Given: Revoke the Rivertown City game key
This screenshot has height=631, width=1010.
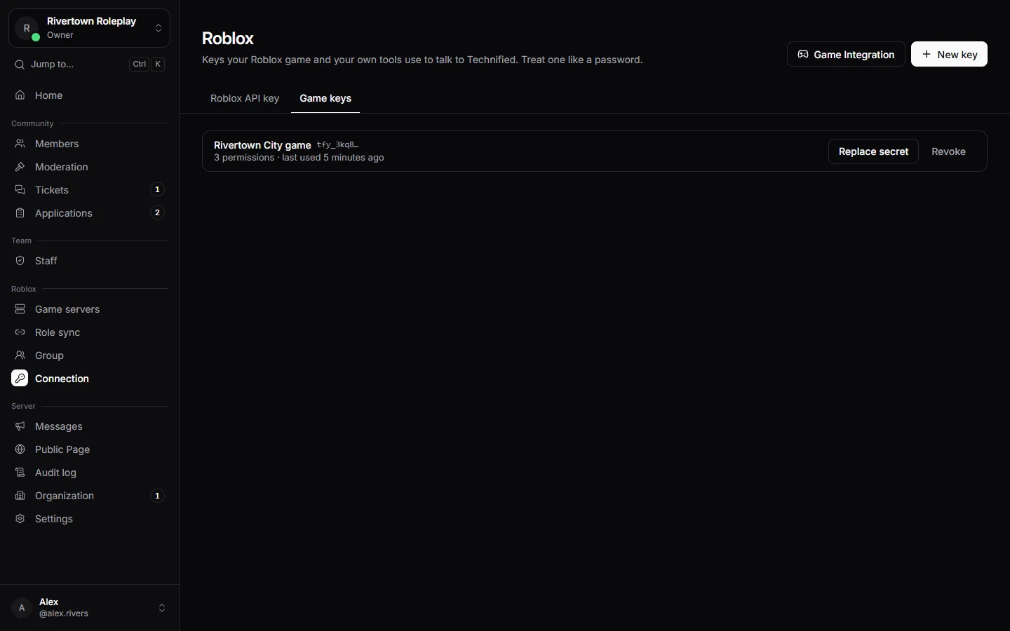Looking at the screenshot, I should click(948, 151).
